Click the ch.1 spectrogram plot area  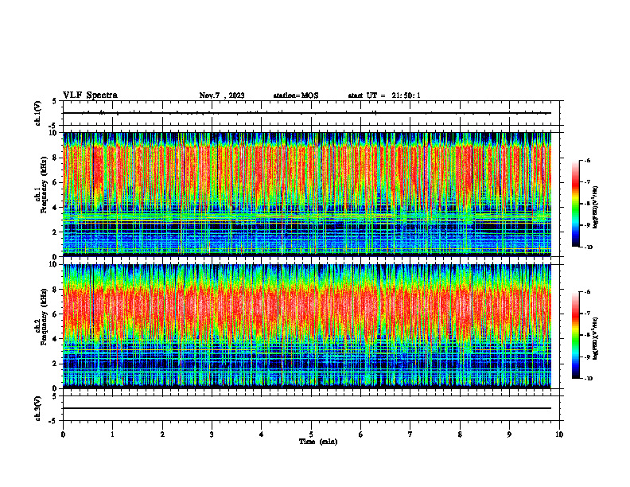coord(307,194)
